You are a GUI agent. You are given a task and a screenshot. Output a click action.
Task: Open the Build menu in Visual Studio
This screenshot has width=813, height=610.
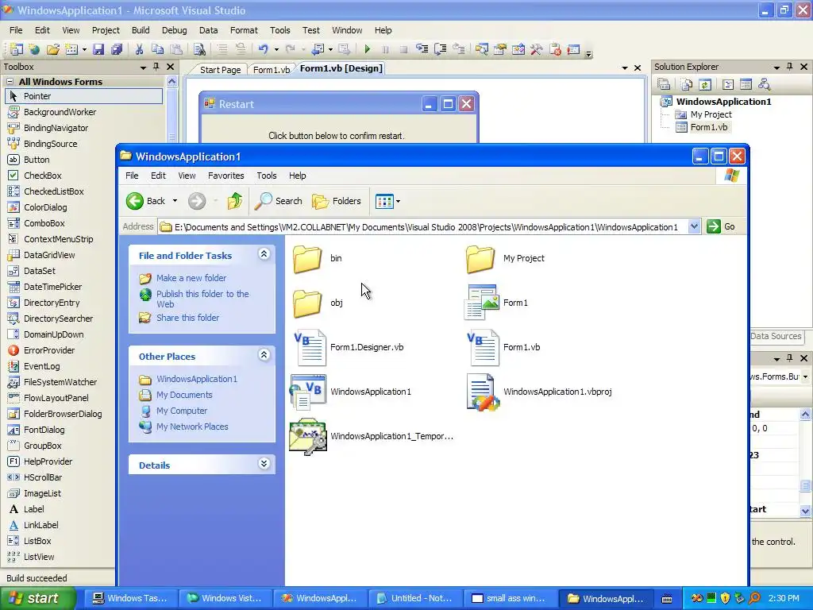(141, 30)
